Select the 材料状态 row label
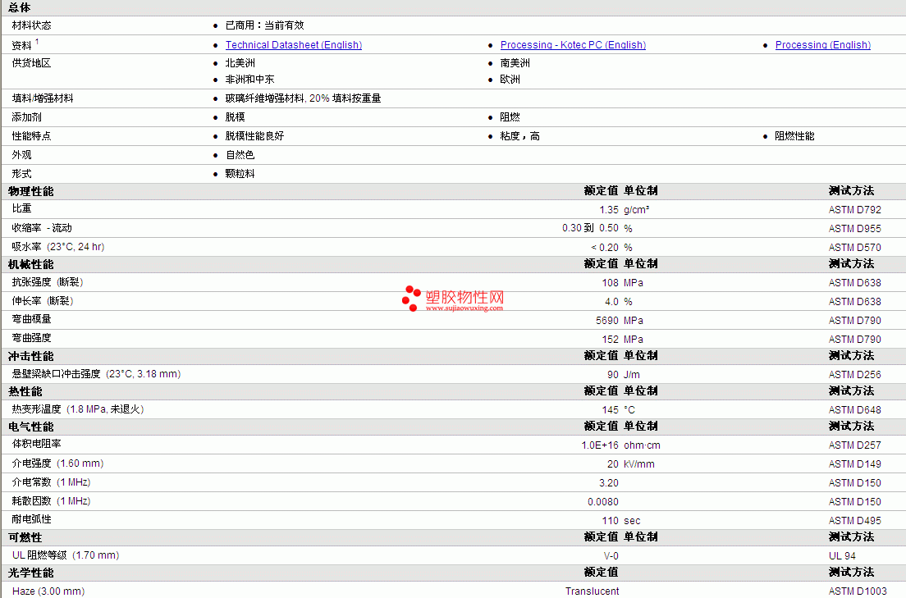Viewport: 906px width, 598px height. coord(31,25)
